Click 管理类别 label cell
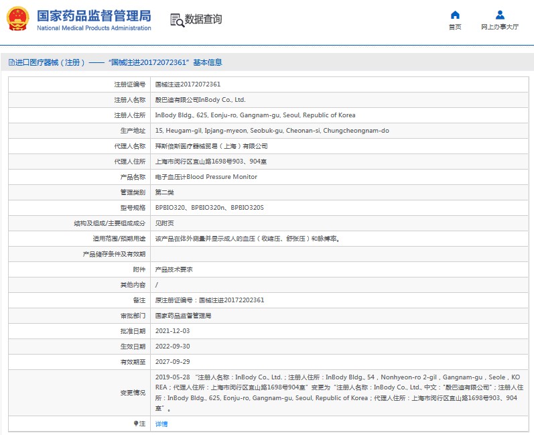Image resolution: width=534 pixels, height=435 pixels. [x=133, y=192]
